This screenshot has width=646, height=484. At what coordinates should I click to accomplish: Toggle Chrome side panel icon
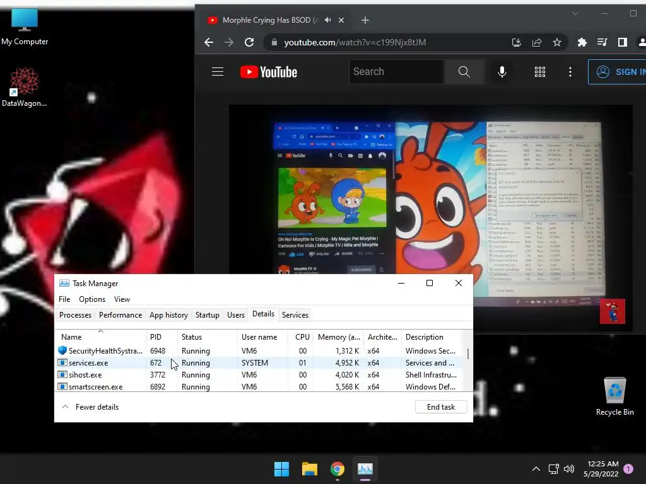point(623,42)
